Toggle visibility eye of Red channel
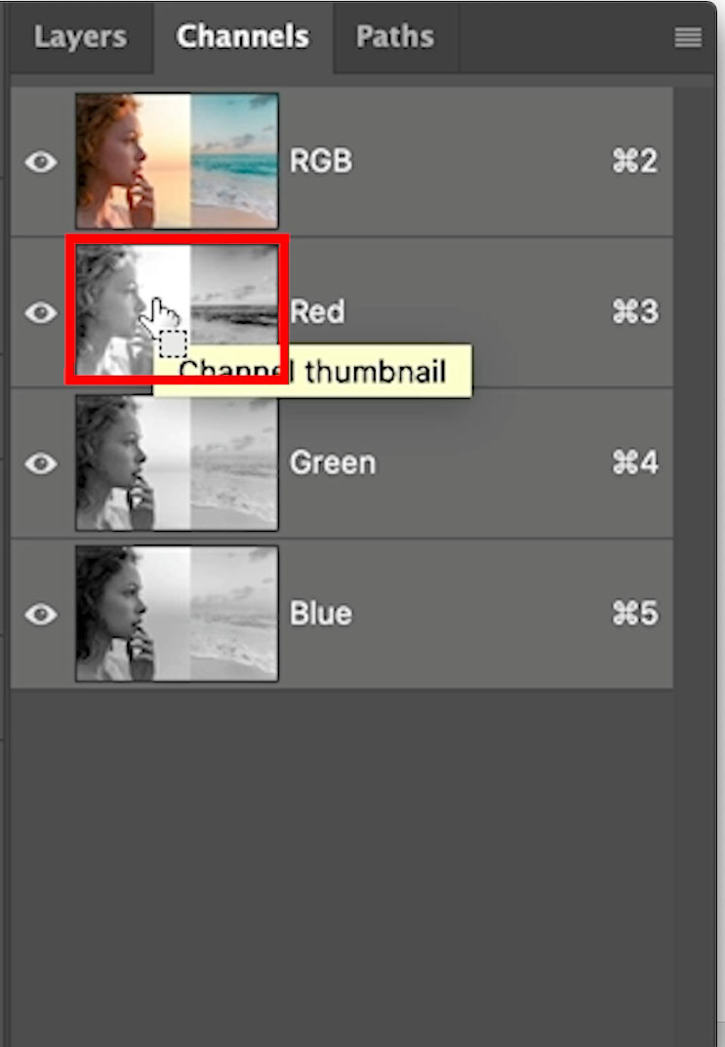The height and width of the screenshot is (1047, 725). pos(41,312)
